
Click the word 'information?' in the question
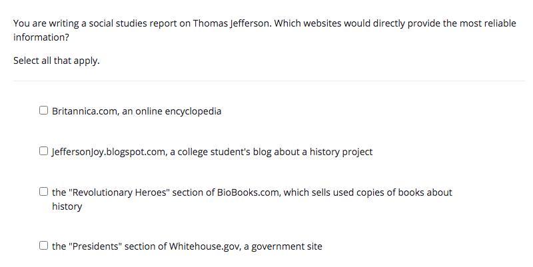coord(41,37)
